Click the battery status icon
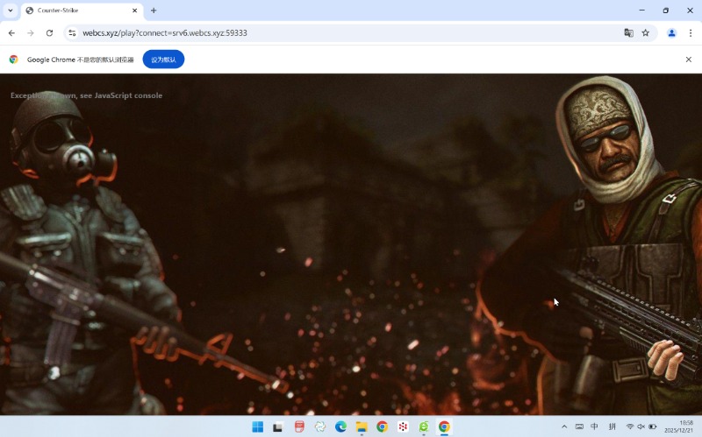The image size is (702, 437). (x=653, y=426)
